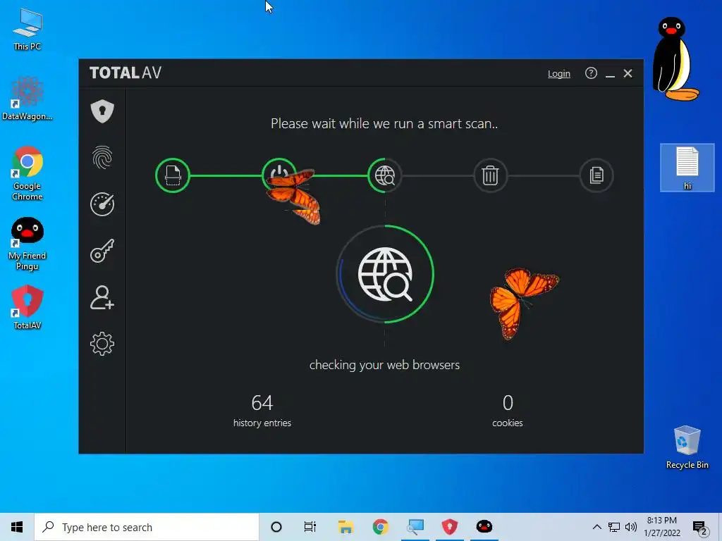Open the help question mark icon
This screenshot has height=541, width=722.
tap(591, 73)
